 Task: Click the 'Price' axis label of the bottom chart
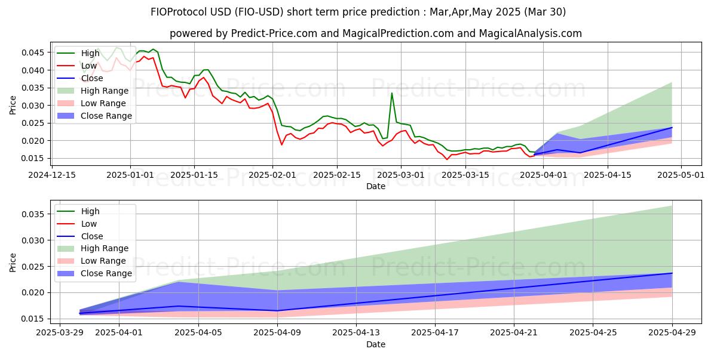pyautogui.click(x=13, y=262)
